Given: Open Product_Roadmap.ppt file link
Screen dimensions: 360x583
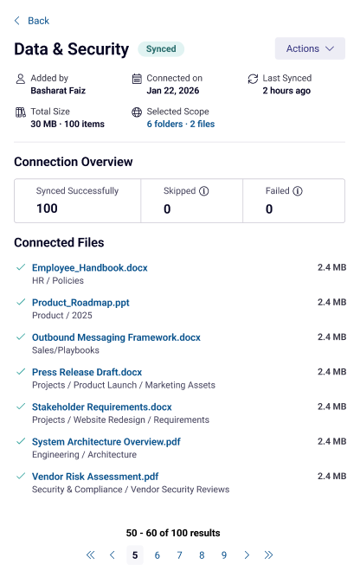Looking at the screenshot, I should pyautogui.click(x=80, y=303).
